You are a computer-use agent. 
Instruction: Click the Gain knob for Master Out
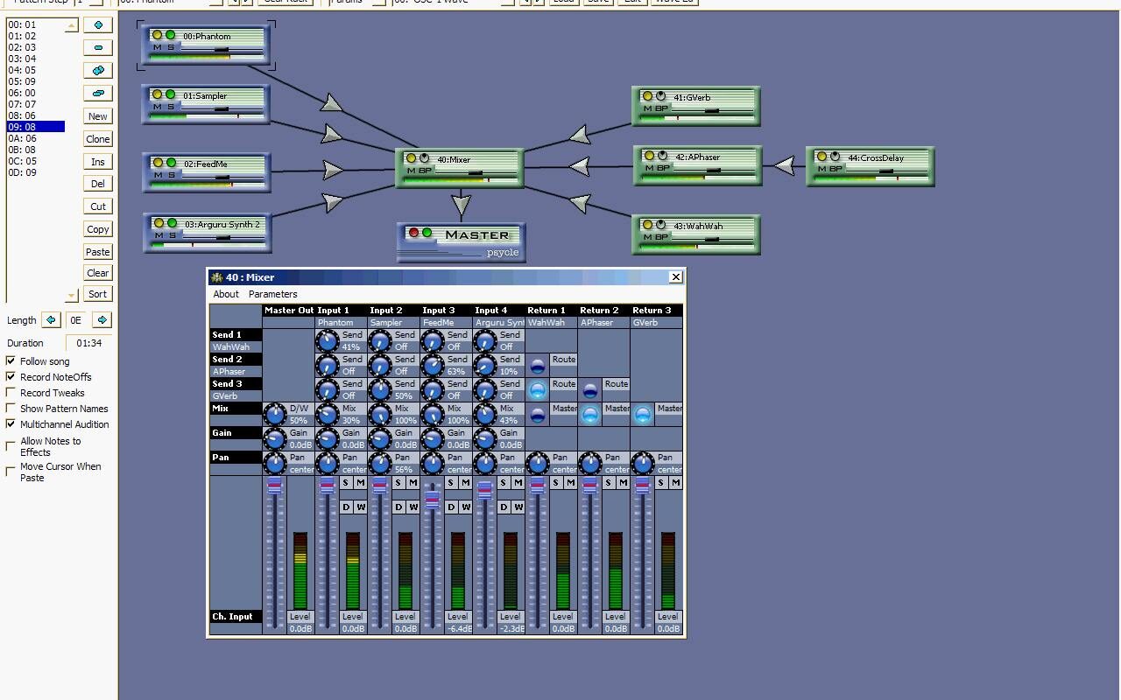tap(275, 439)
